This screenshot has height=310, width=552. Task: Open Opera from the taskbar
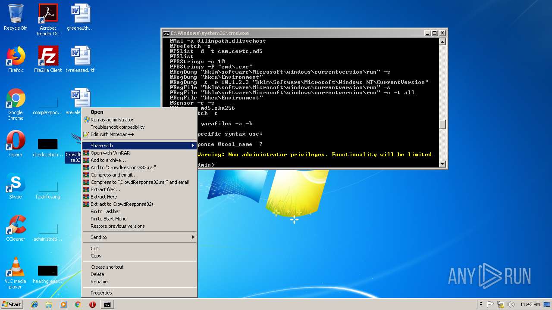tap(92, 304)
